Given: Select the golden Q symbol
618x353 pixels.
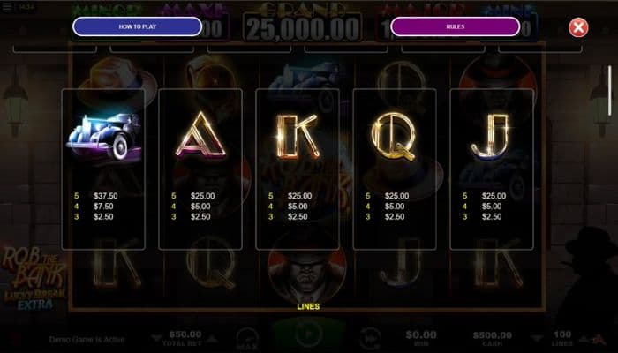Looking at the screenshot, I should click(x=394, y=136).
